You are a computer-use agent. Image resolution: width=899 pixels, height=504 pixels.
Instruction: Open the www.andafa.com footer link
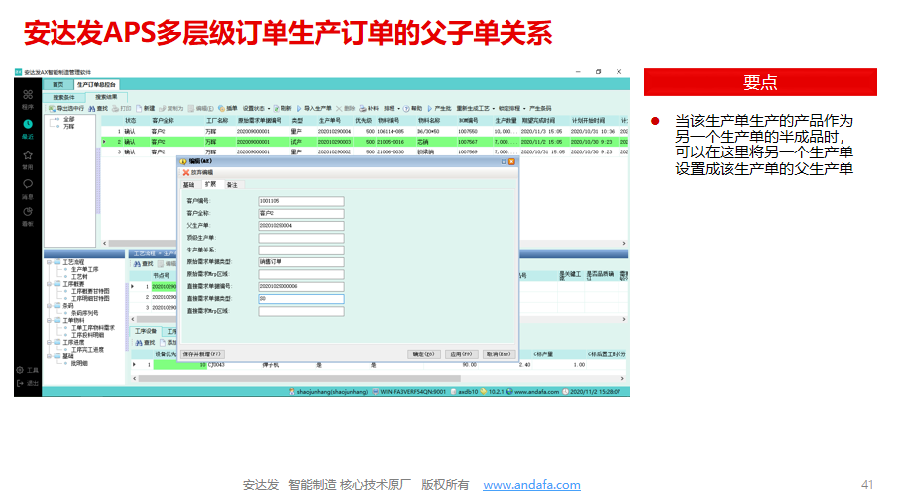point(531,485)
